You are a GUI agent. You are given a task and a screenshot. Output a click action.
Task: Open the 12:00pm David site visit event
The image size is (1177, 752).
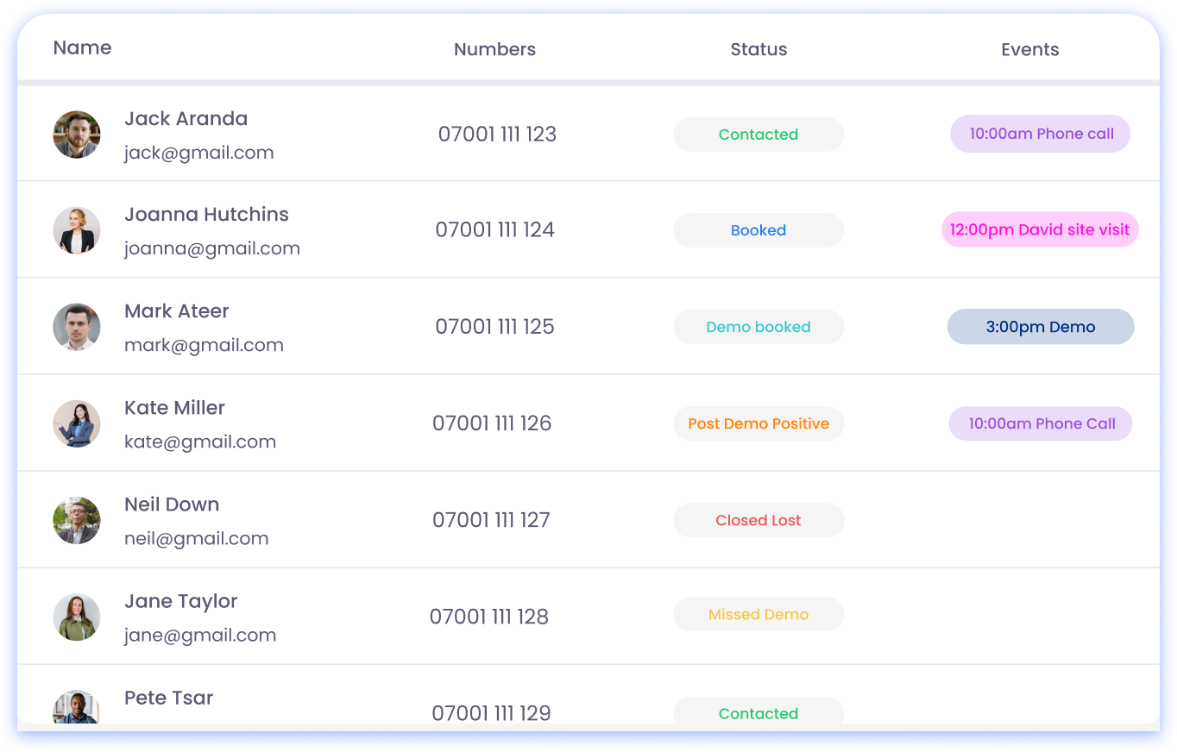pyautogui.click(x=1040, y=229)
